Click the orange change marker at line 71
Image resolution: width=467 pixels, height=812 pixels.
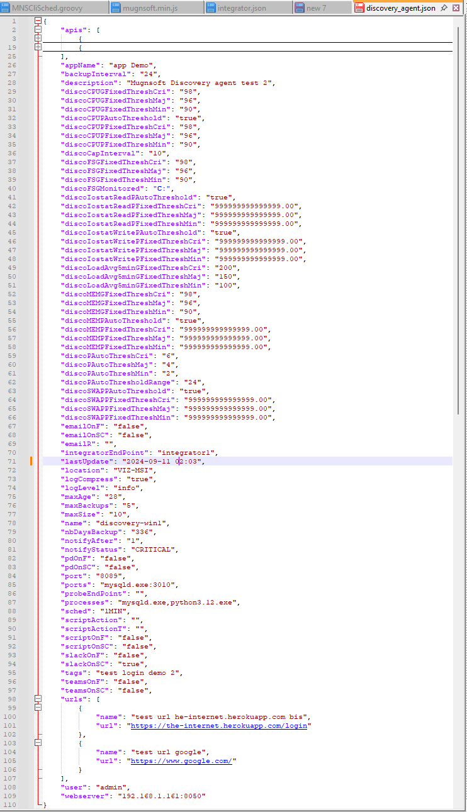pyautogui.click(x=31, y=461)
